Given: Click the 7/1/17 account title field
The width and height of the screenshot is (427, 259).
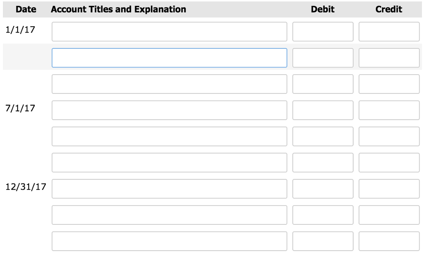Looking at the screenshot, I should pos(169,110).
